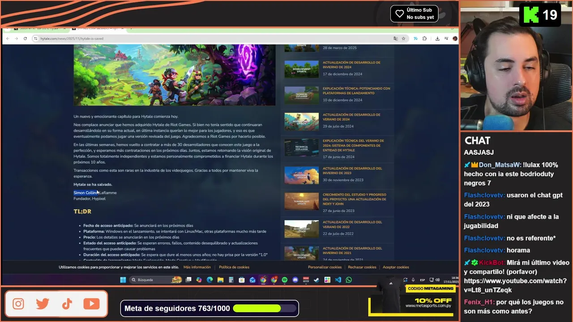Open Microsoft Store from the taskbar

click(x=242, y=280)
